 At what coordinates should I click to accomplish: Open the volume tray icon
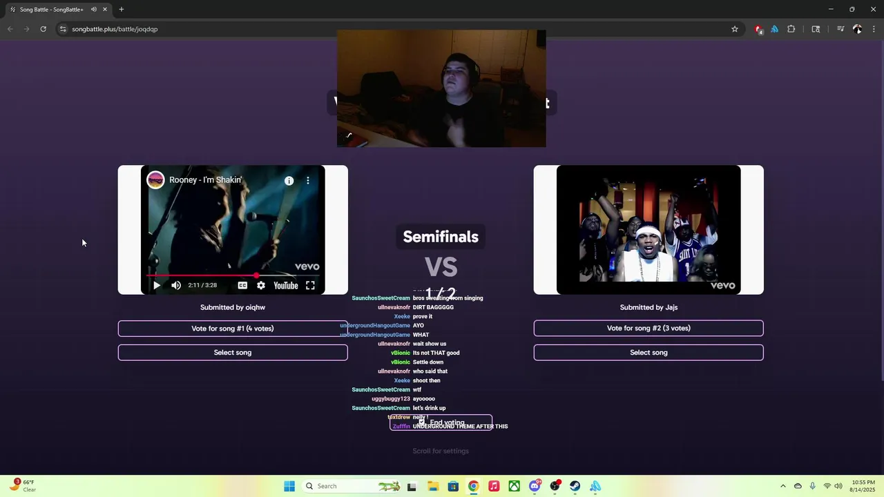838,486
